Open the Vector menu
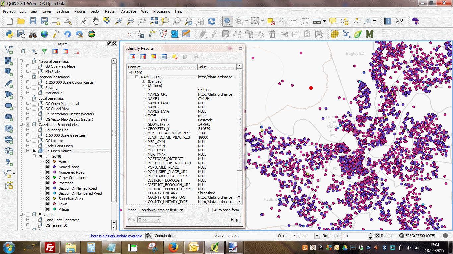This screenshot has height=254, width=453. click(x=95, y=11)
